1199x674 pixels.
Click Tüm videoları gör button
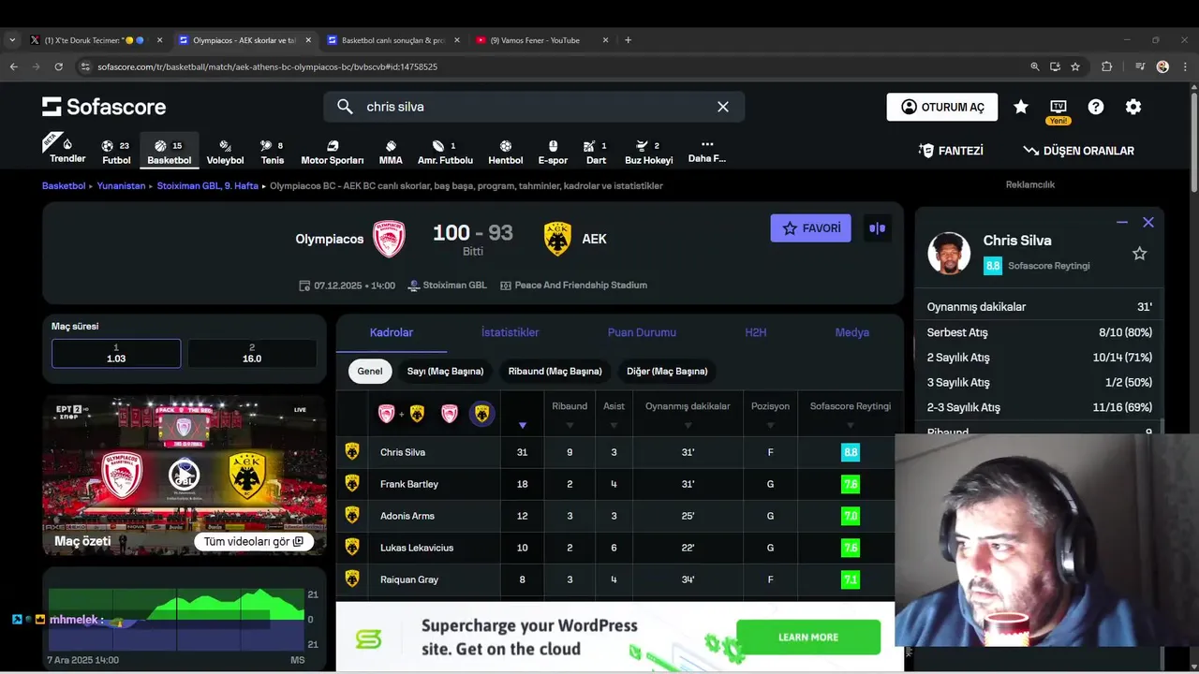(x=253, y=541)
